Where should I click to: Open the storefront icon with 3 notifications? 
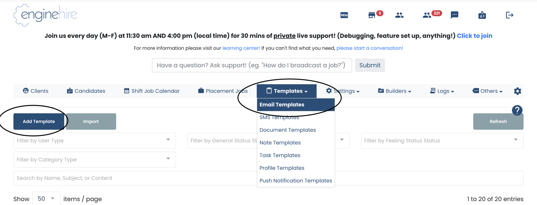372,15
